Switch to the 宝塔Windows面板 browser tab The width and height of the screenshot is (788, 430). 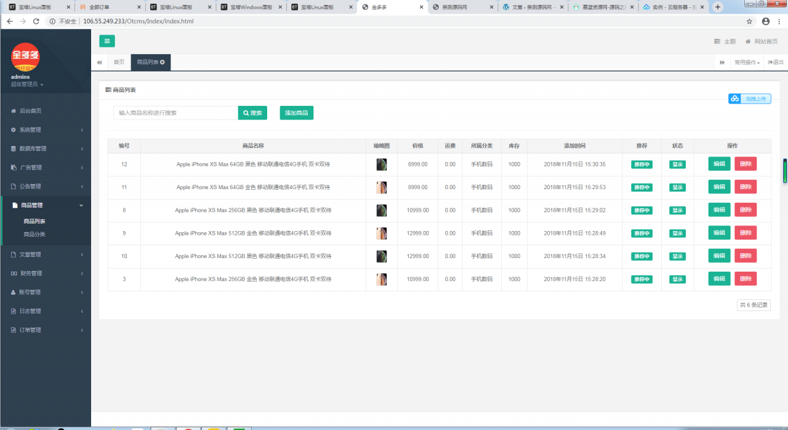coord(250,7)
